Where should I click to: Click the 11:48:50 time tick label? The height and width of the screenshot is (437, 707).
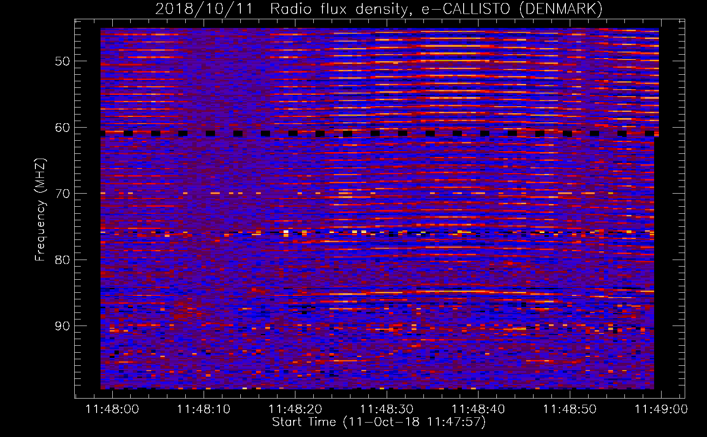570,409
